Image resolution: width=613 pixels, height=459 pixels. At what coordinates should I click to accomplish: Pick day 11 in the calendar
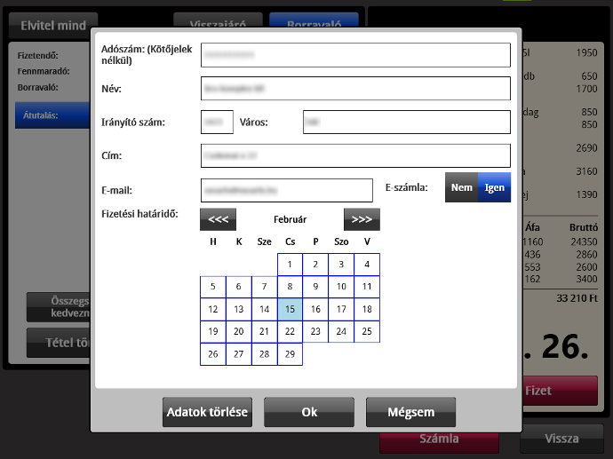367,287
